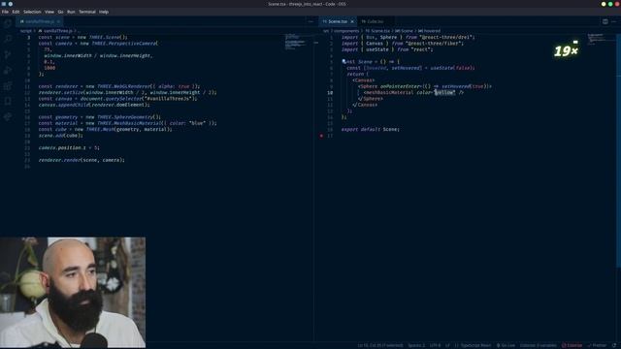Click the Prettier status bar item
This screenshot has height=349, width=621.
[598, 345]
